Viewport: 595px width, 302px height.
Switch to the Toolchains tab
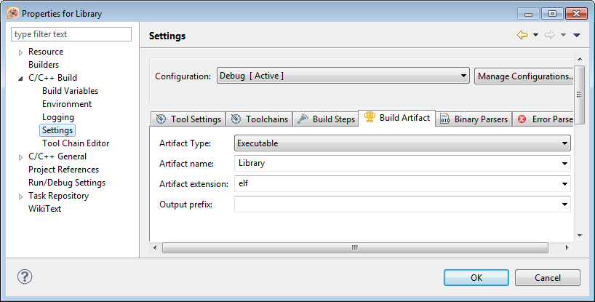pyautogui.click(x=259, y=119)
